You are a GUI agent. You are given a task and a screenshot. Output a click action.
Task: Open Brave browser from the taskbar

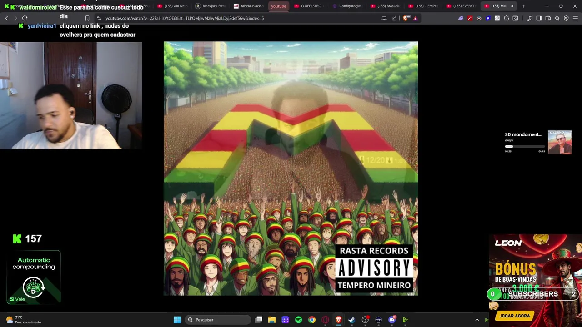point(338,320)
